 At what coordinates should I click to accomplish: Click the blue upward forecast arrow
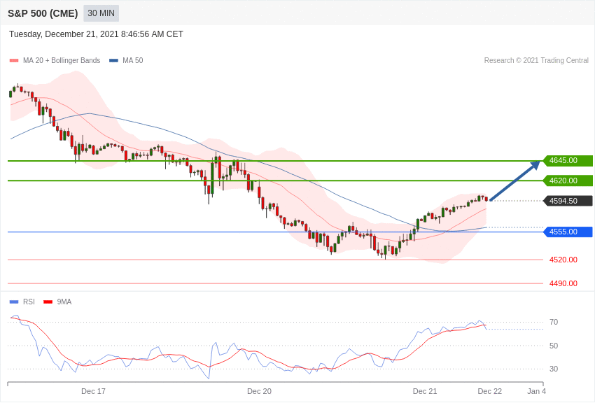[514, 181]
